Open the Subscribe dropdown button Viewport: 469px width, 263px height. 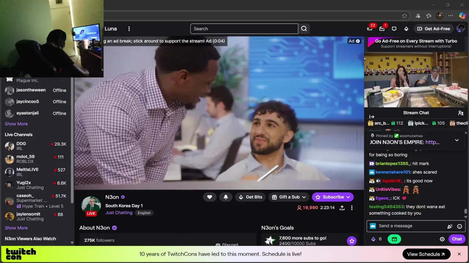point(333,197)
